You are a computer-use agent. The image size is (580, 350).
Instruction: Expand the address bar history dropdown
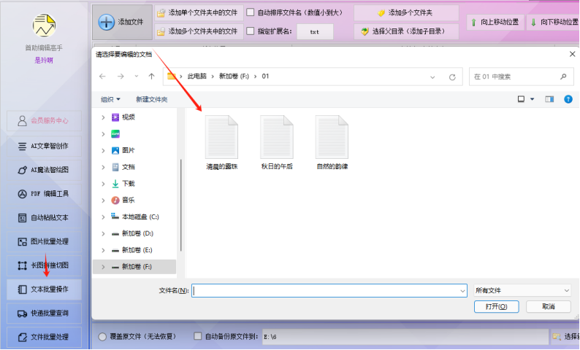(432, 77)
